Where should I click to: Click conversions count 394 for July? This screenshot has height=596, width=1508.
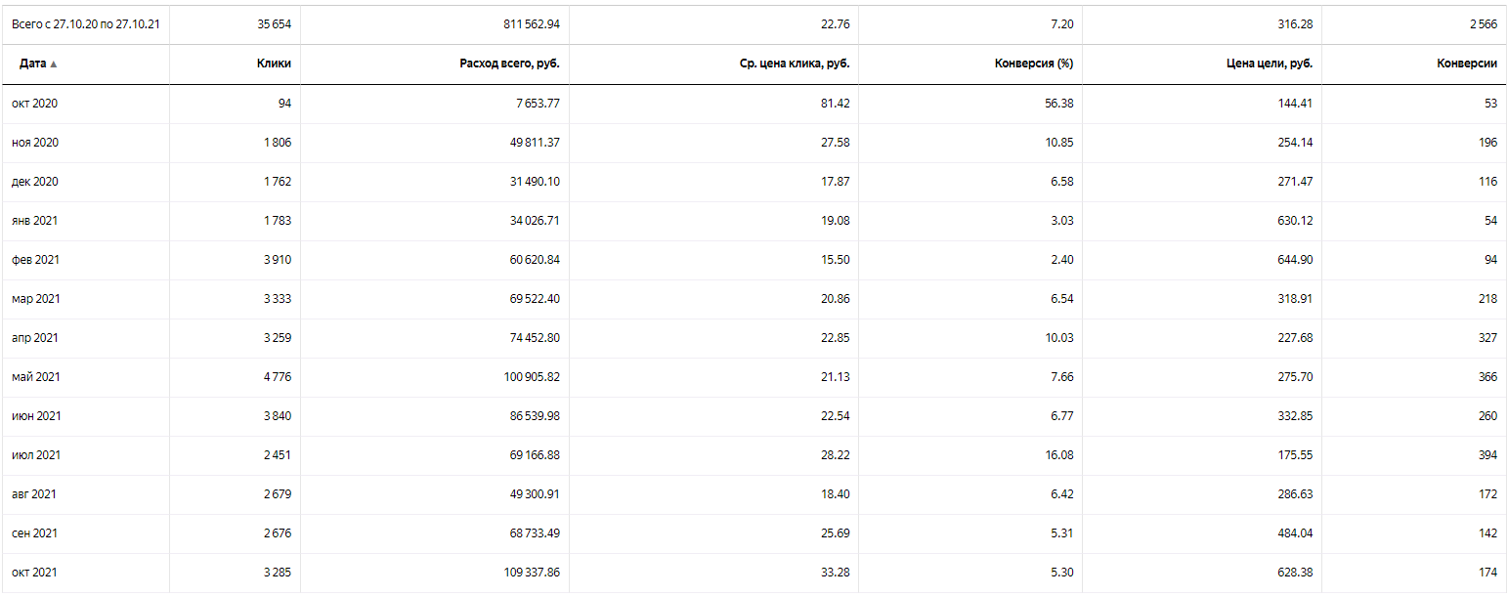tap(1487, 455)
